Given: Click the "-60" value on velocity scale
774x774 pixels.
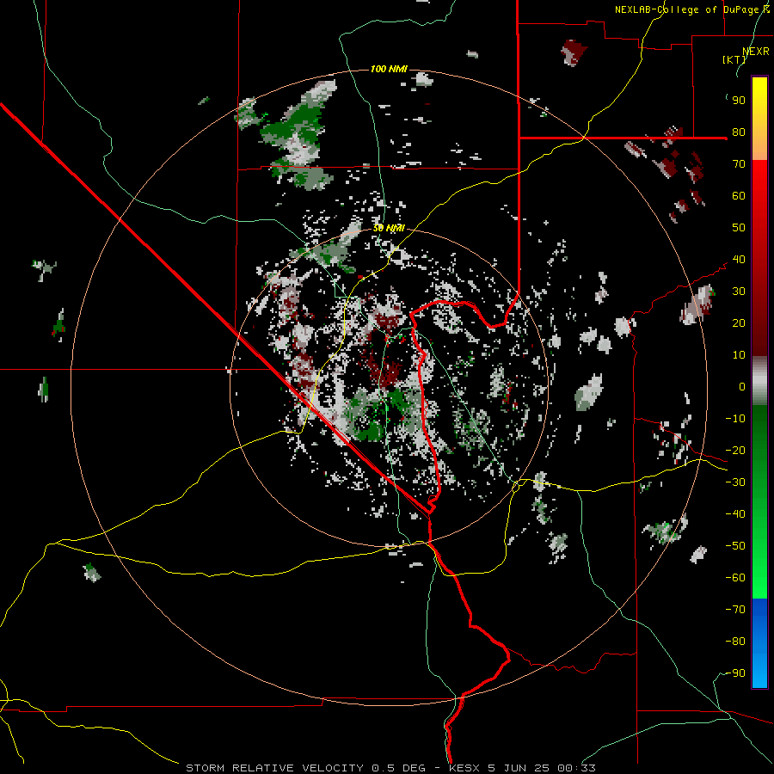Looking at the screenshot, I should coord(735,578).
